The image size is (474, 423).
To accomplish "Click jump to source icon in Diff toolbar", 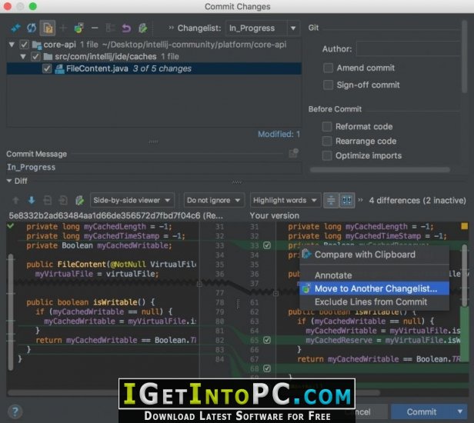I will coord(79,200).
